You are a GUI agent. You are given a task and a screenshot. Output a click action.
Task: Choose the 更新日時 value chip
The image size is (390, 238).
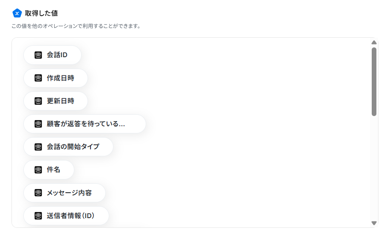pyautogui.click(x=56, y=101)
